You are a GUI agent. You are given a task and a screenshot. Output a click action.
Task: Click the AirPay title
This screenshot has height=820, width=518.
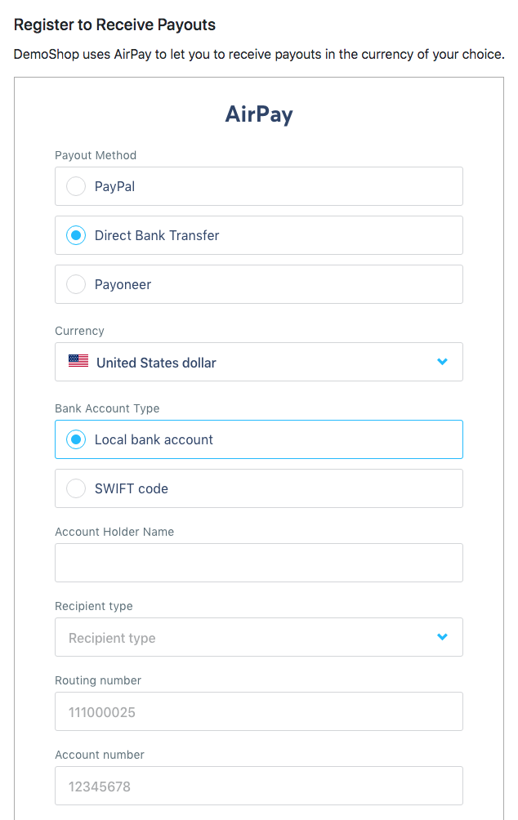coord(259,114)
